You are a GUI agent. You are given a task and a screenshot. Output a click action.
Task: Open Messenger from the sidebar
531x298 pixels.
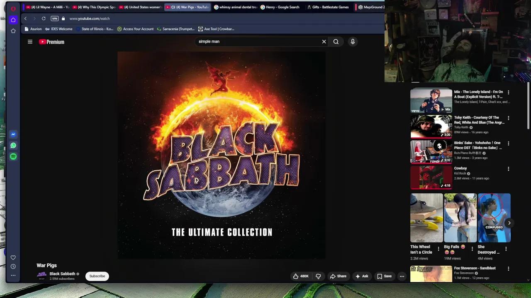coord(13,134)
